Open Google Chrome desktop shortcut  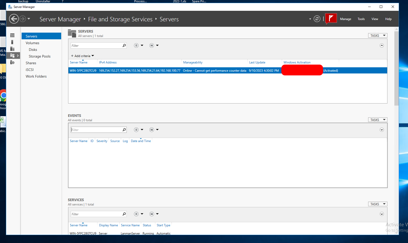tap(3, 99)
